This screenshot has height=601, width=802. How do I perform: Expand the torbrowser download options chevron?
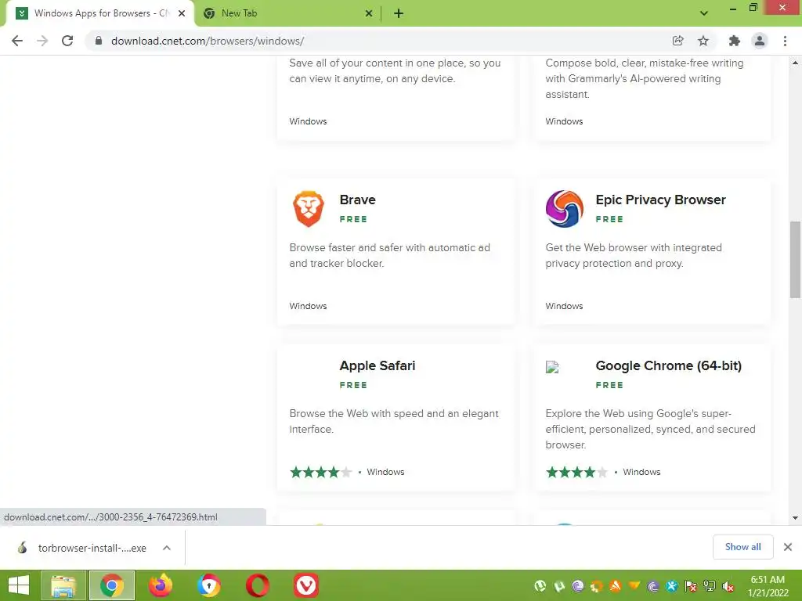pos(167,548)
